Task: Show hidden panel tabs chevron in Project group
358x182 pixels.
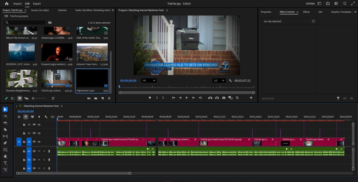Action: (113, 10)
